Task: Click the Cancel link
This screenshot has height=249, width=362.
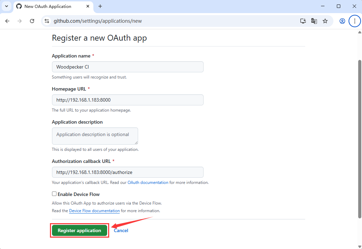Action: (x=121, y=230)
